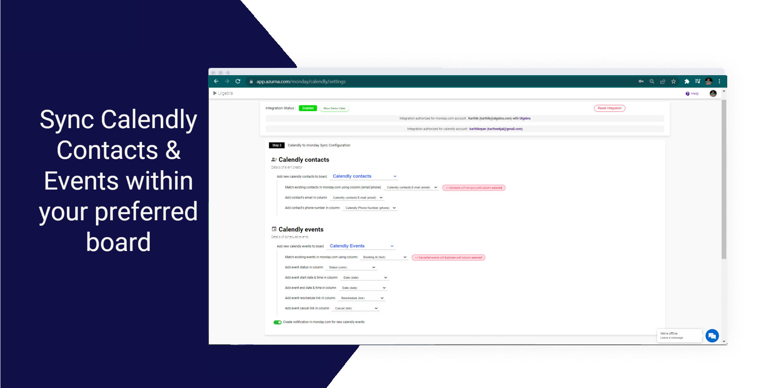Click 'Calendly to monday Sync Configuration' text

click(319, 145)
